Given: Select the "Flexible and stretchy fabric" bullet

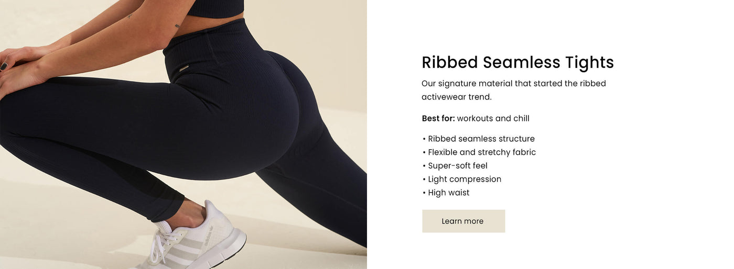Looking at the screenshot, I should point(479,152).
